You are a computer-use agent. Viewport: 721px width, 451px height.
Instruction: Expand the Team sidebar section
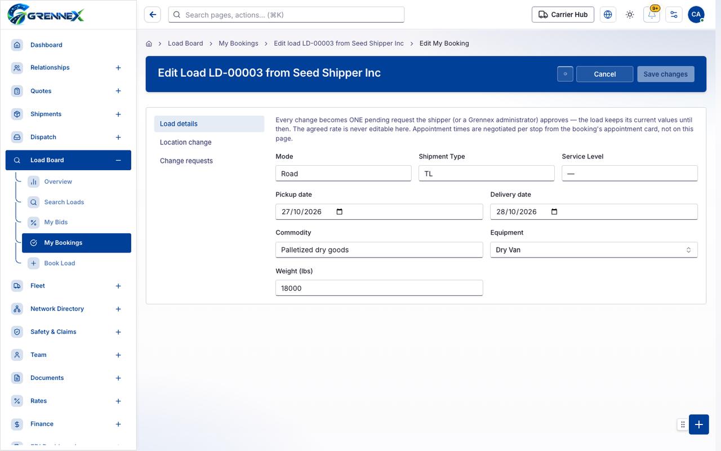point(118,355)
